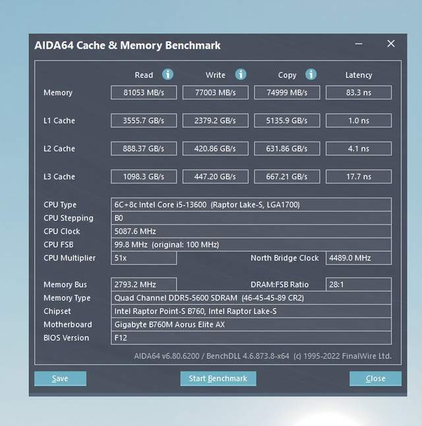Click the AIDA64 Cache & Memory Benchmark title
This screenshot has height=426, width=422.
pyautogui.click(x=127, y=45)
